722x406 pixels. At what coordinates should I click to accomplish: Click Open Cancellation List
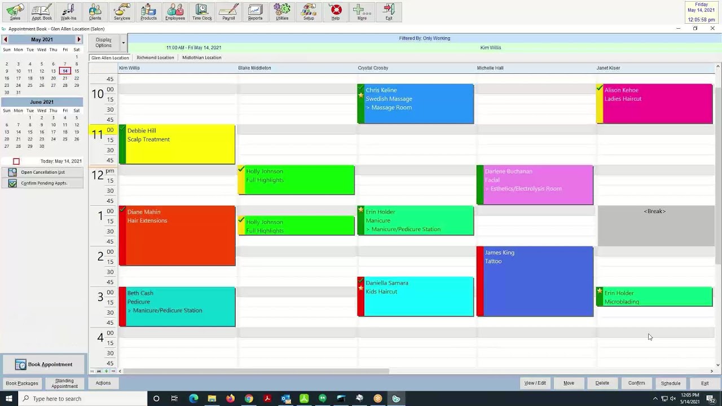coord(42,172)
